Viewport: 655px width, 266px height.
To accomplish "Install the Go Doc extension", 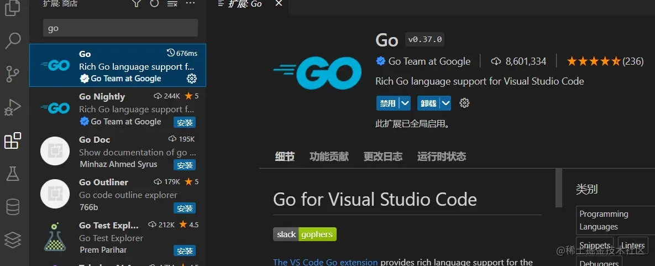I will pos(185,165).
